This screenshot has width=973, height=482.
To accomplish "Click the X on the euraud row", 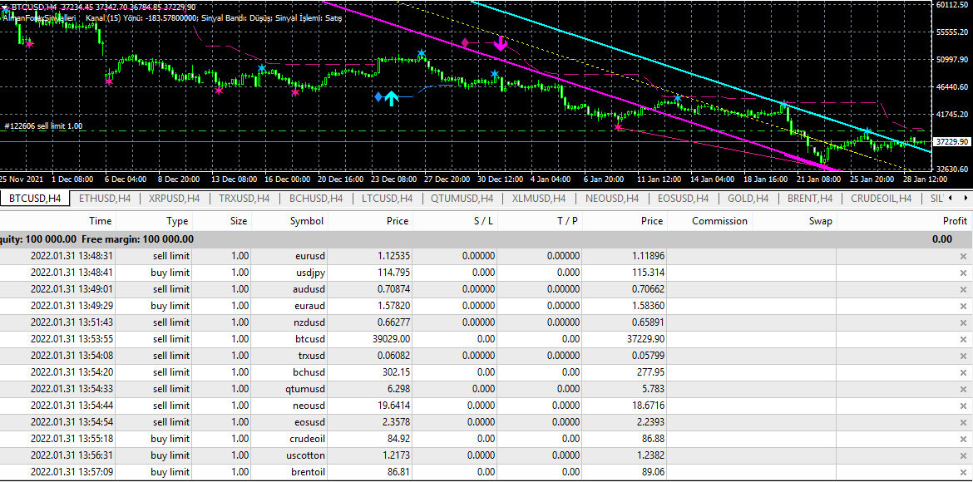I will [x=963, y=306].
